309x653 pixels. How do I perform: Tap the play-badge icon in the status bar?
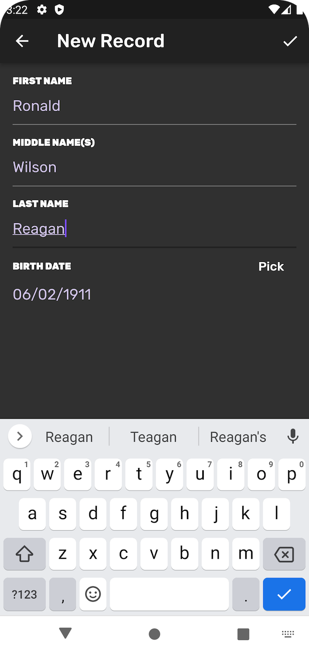[x=59, y=9]
